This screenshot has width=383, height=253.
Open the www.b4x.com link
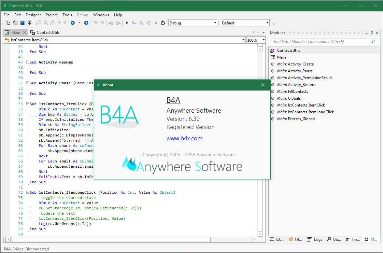coord(184,138)
